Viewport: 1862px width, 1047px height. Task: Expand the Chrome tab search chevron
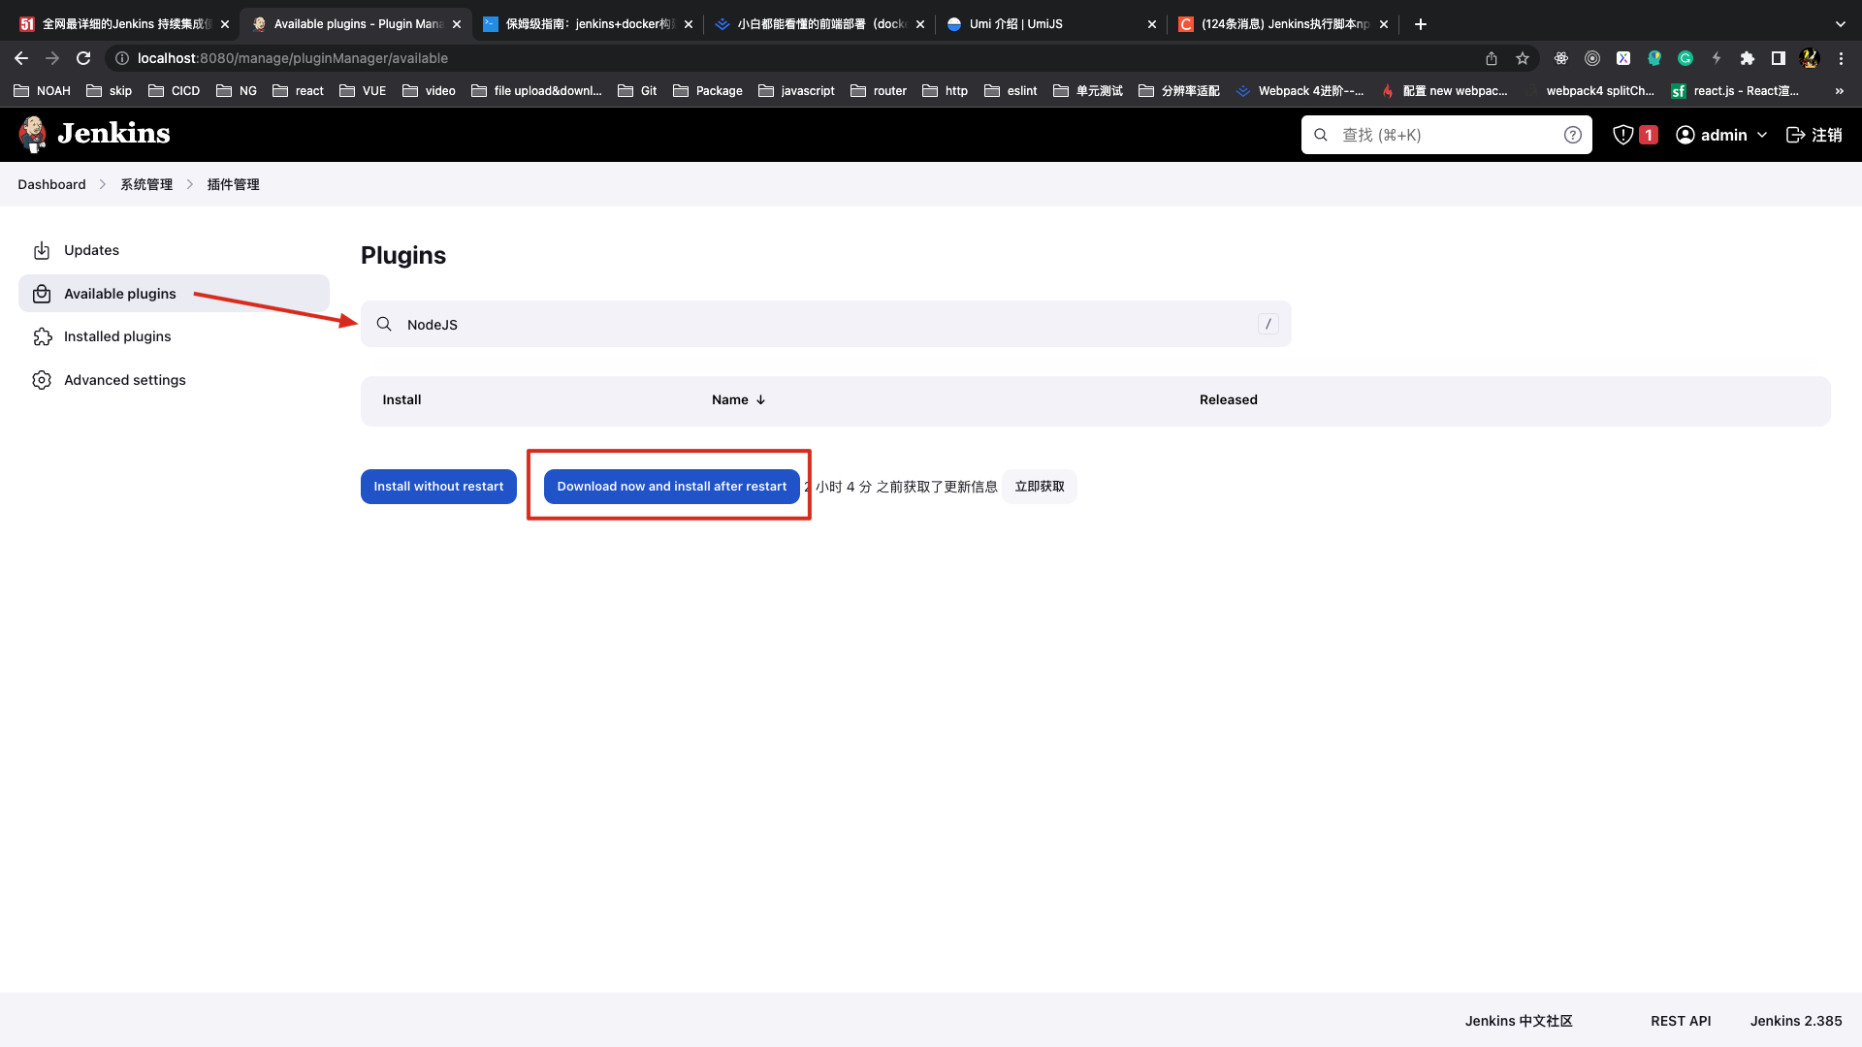point(1840,24)
